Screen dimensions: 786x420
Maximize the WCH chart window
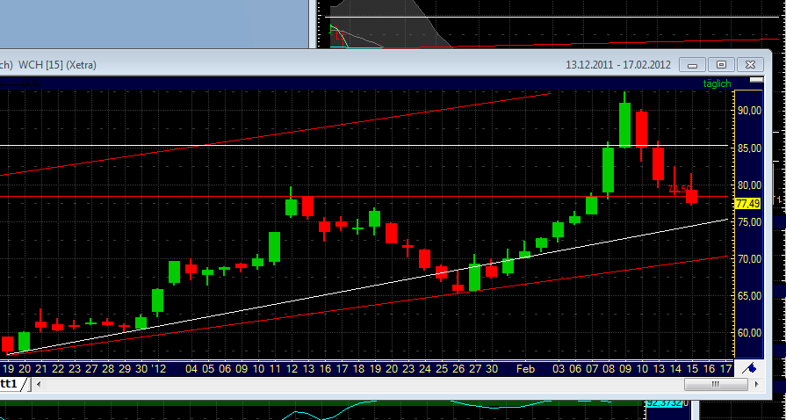721,65
